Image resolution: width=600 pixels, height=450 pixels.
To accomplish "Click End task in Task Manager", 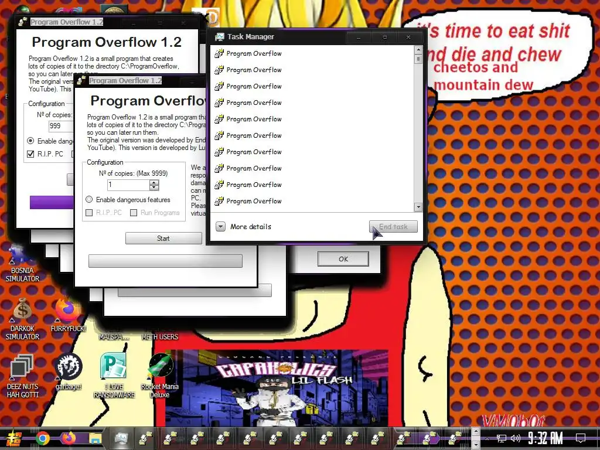I will [x=393, y=227].
